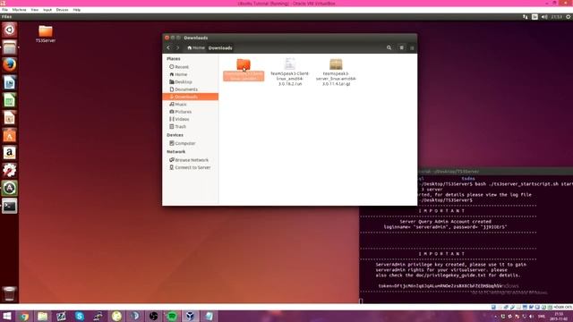Open VirtualBox Machine menu
The width and height of the screenshot is (573, 322).
19,10
